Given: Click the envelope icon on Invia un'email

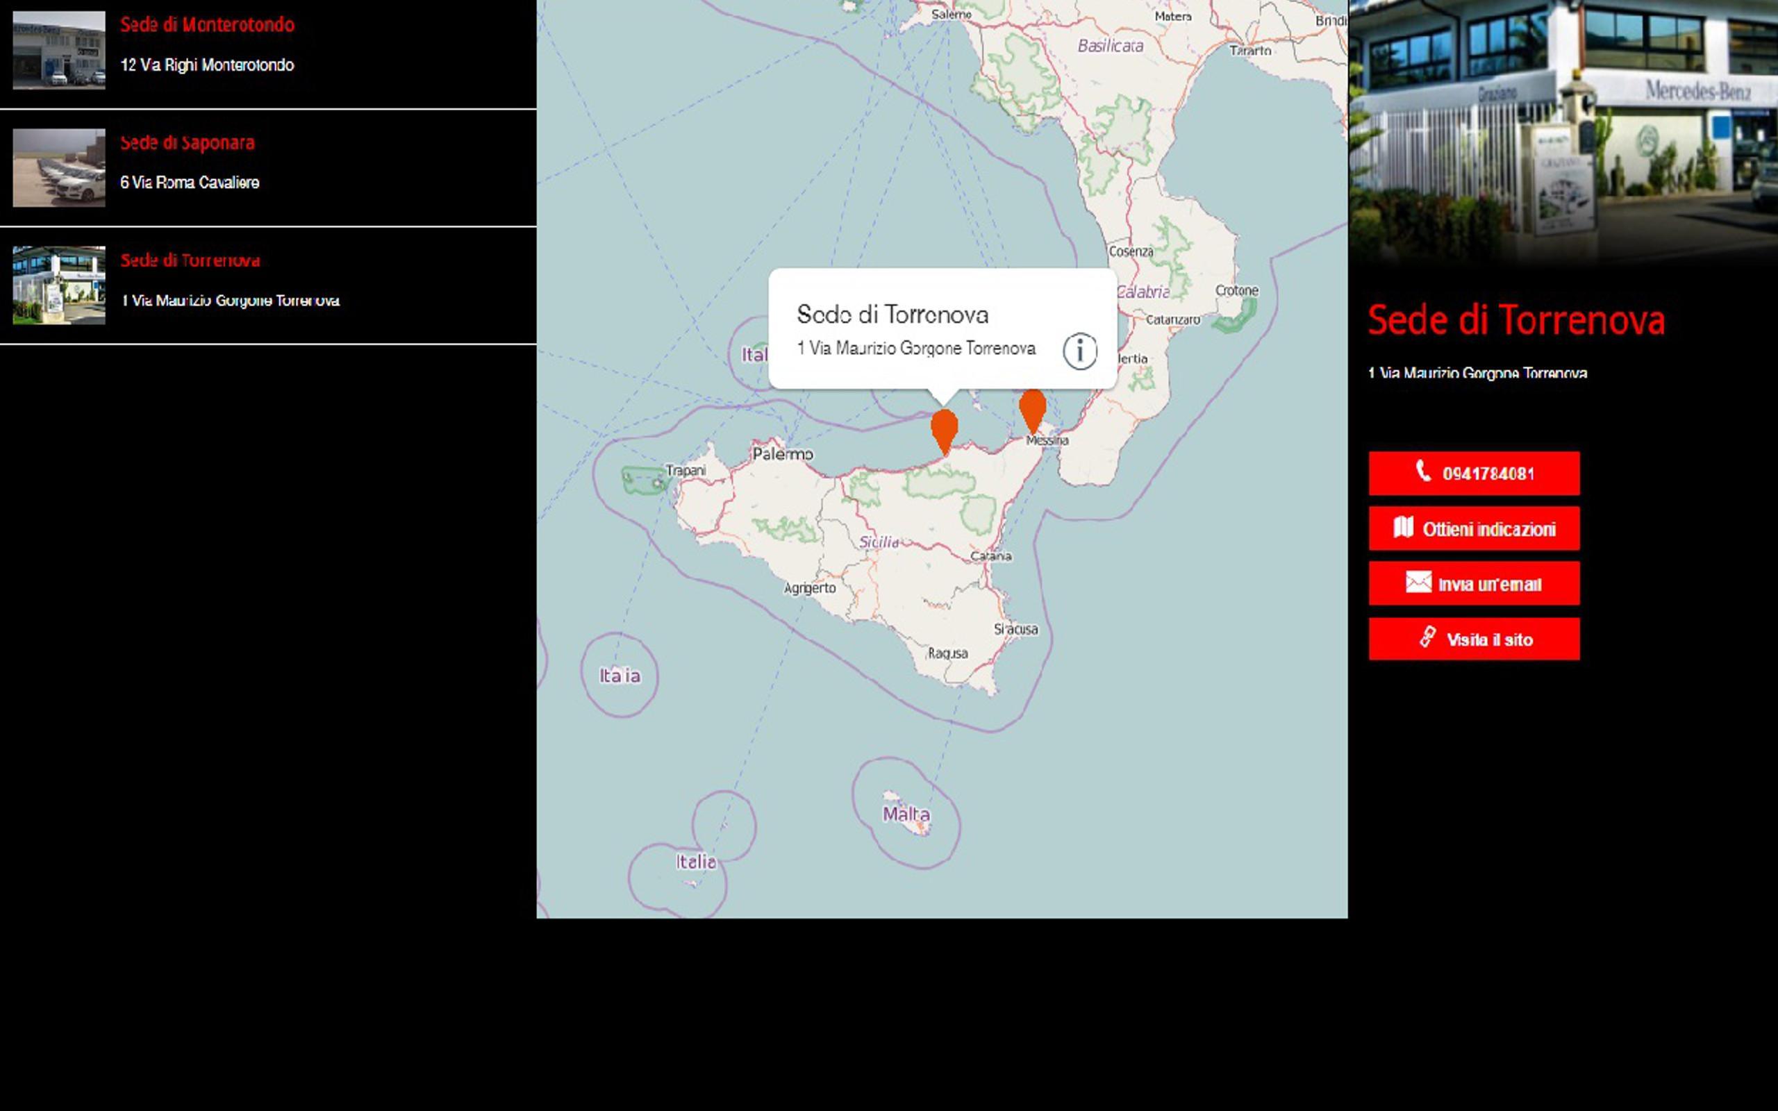Looking at the screenshot, I should coord(1419,582).
